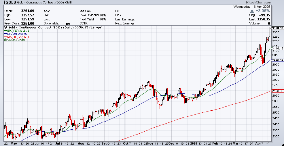Click the 2693.33 MA(200) value tag on axis
The width and height of the screenshot is (284, 146).
click(277, 91)
